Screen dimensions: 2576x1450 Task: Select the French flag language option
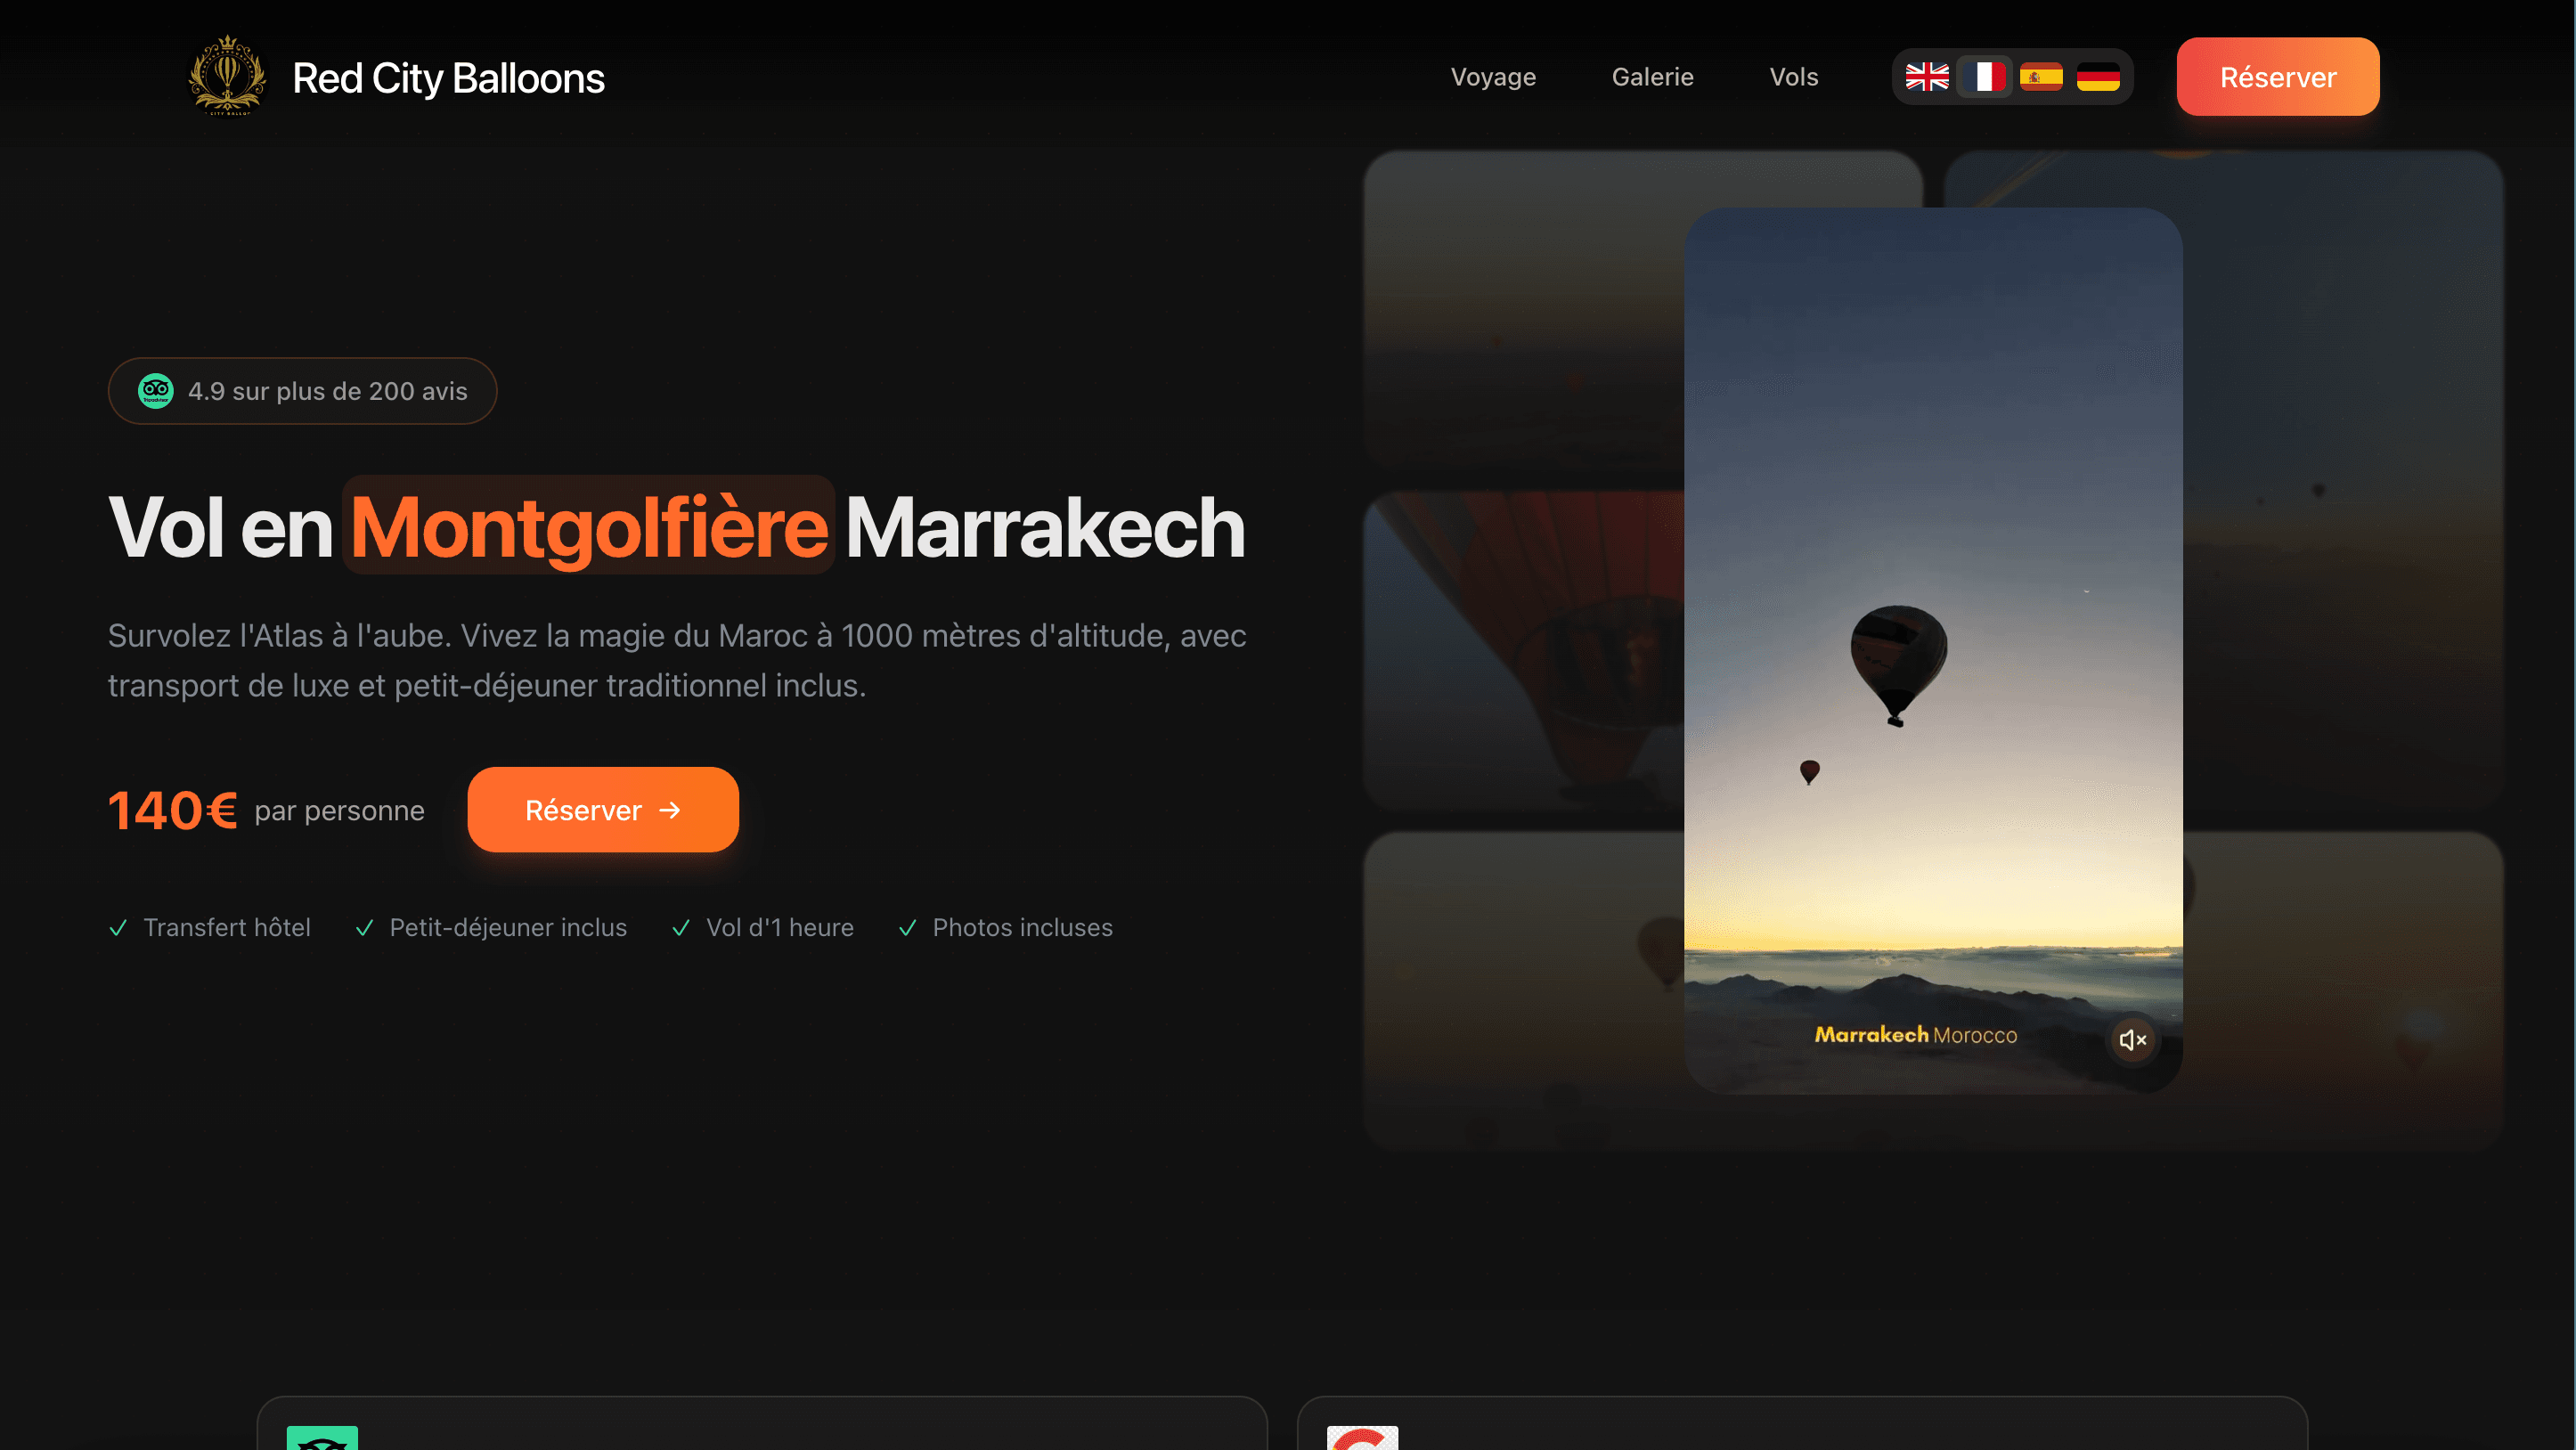1984,77
